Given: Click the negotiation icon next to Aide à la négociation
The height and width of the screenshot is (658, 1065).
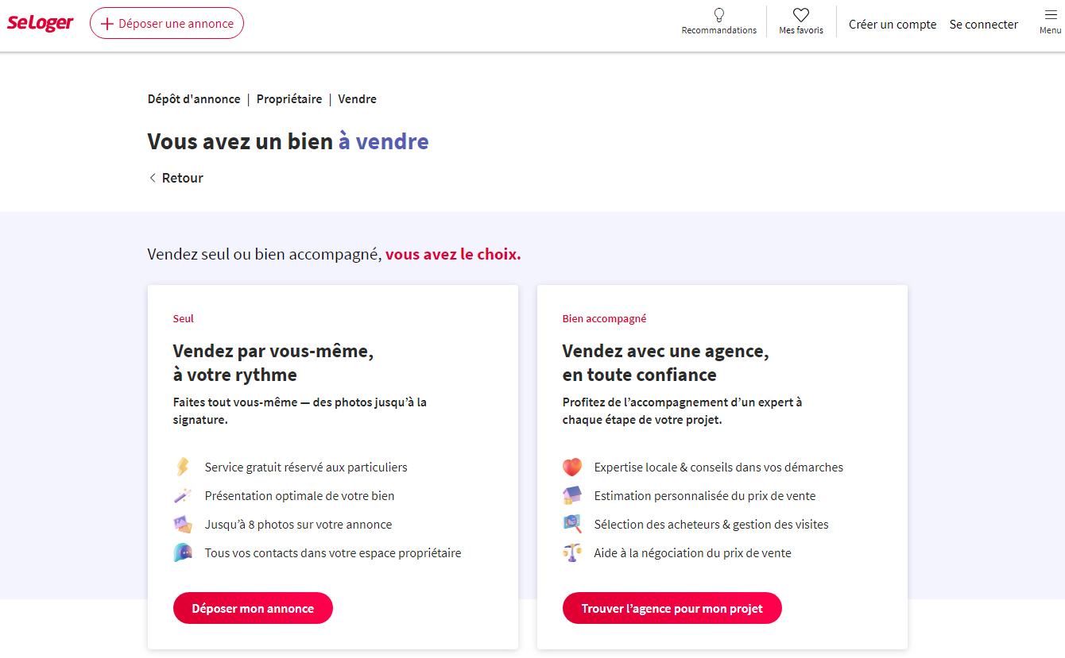Looking at the screenshot, I should (572, 552).
